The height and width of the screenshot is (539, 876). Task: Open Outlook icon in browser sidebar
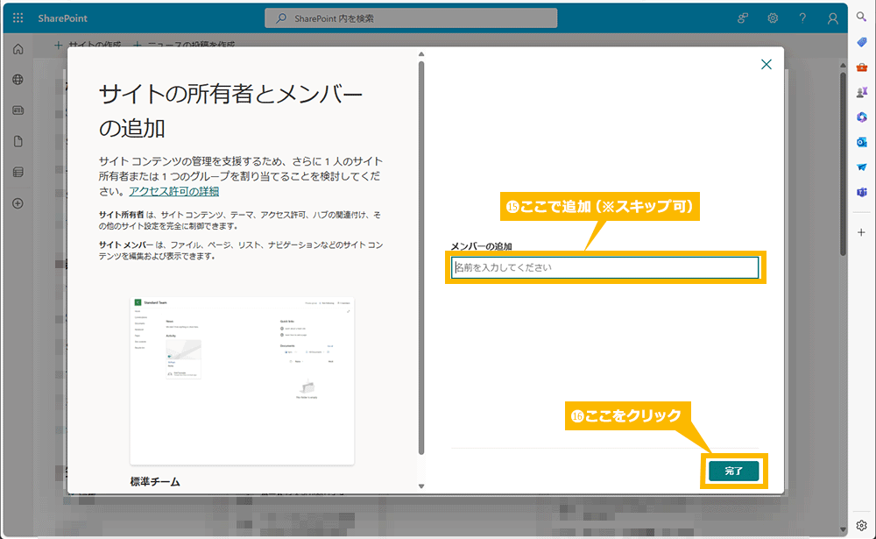[x=861, y=142]
